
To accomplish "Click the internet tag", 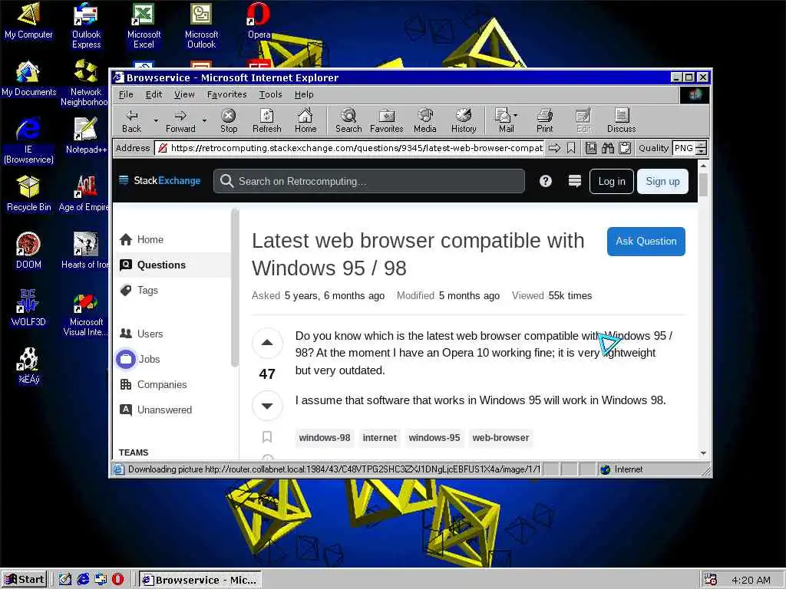I will (x=379, y=438).
